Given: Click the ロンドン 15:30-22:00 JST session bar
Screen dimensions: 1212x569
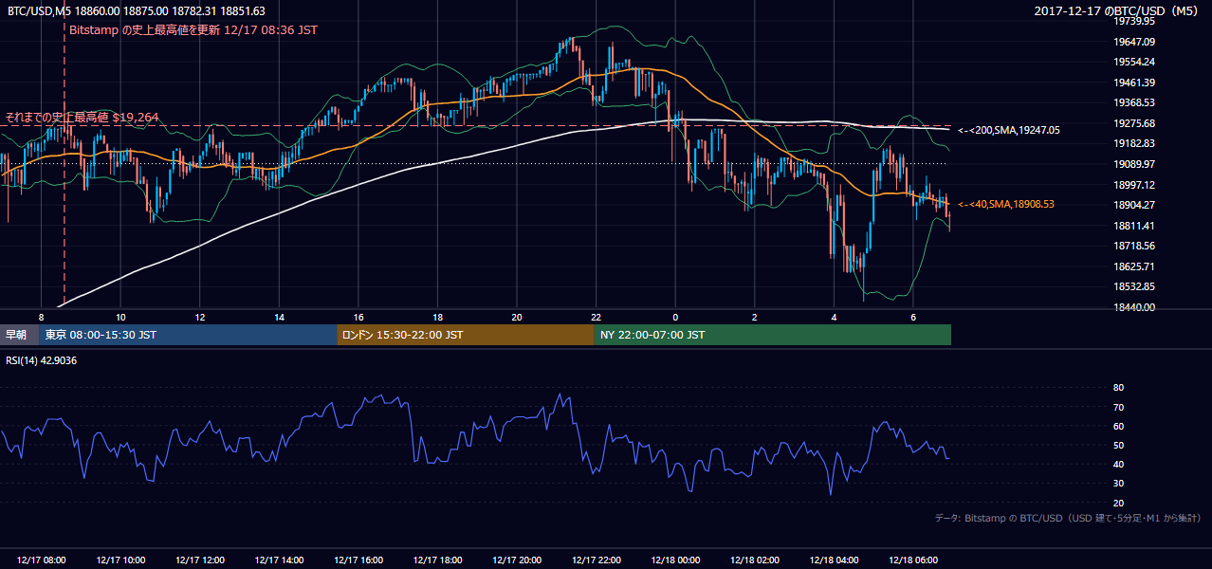Looking at the screenshot, I should coord(466,335).
